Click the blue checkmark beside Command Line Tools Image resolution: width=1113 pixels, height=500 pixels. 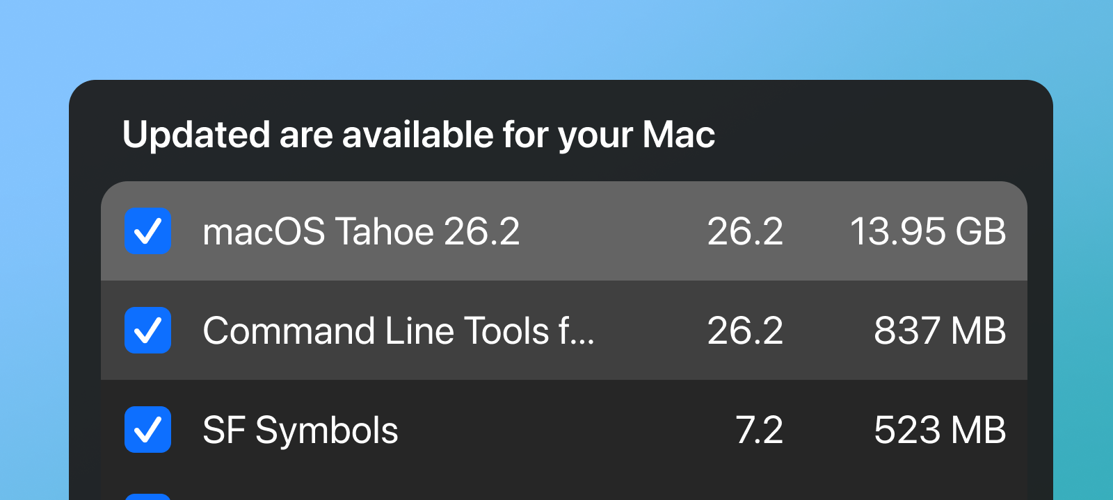coord(147,331)
